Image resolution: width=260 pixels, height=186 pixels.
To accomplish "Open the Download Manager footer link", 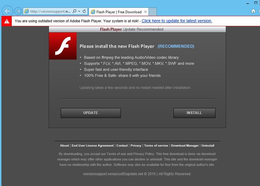I will 185,145.
